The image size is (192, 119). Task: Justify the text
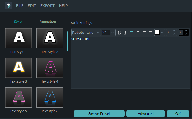point(150,33)
